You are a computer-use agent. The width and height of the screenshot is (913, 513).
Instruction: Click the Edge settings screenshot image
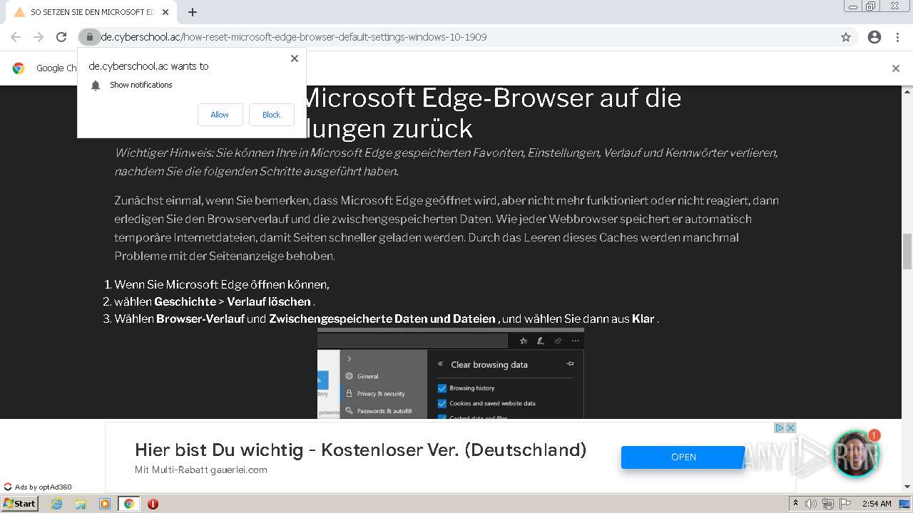point(451,373)
